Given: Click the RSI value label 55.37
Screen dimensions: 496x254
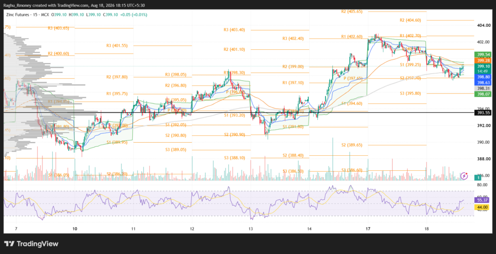Looking at the screenshot, I should pos(483,200).
